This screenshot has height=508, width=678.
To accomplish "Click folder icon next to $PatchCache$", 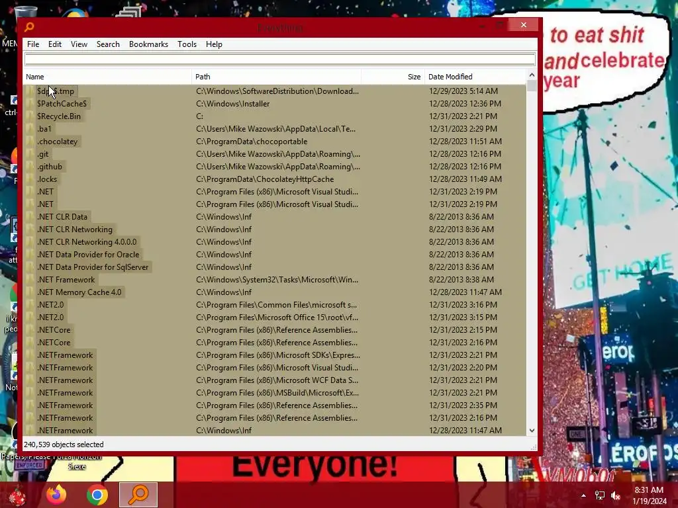I will point(30,104).
